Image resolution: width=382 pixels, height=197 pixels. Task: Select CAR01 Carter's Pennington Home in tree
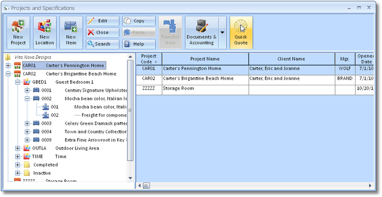click(x=64, y=66)
